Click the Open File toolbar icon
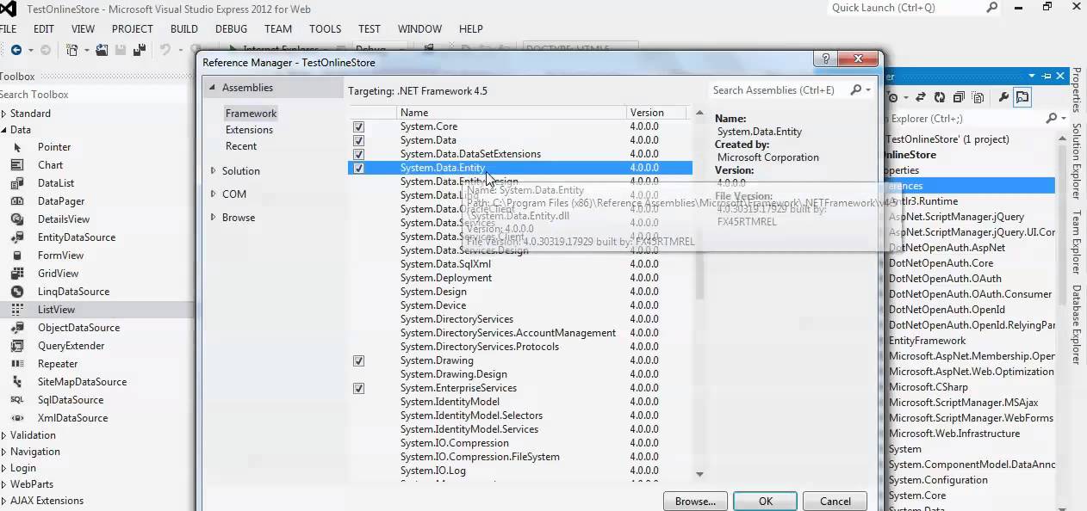The height and width of the screenshot is (511, 1087). (102, 50)
